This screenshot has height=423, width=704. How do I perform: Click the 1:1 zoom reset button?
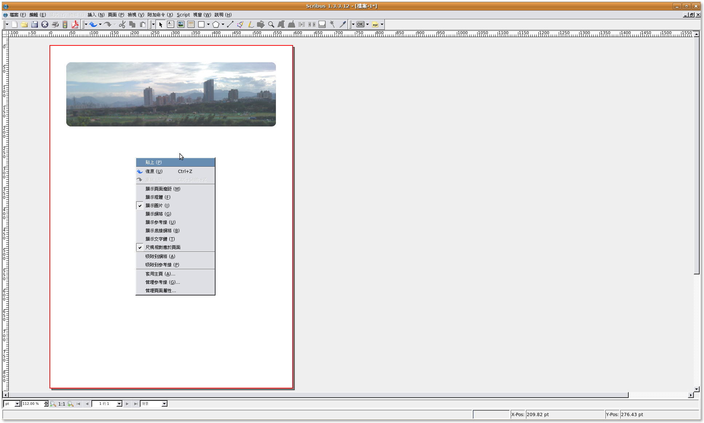pos(62,404)
